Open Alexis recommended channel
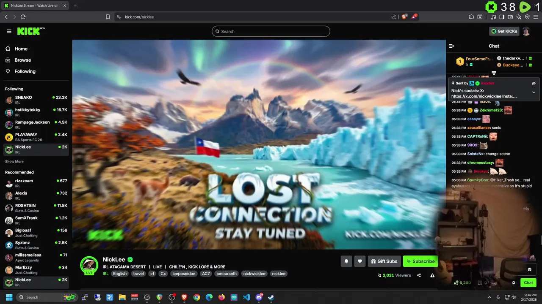The height and width of the screenshot is (304, 542). (36, 195)
